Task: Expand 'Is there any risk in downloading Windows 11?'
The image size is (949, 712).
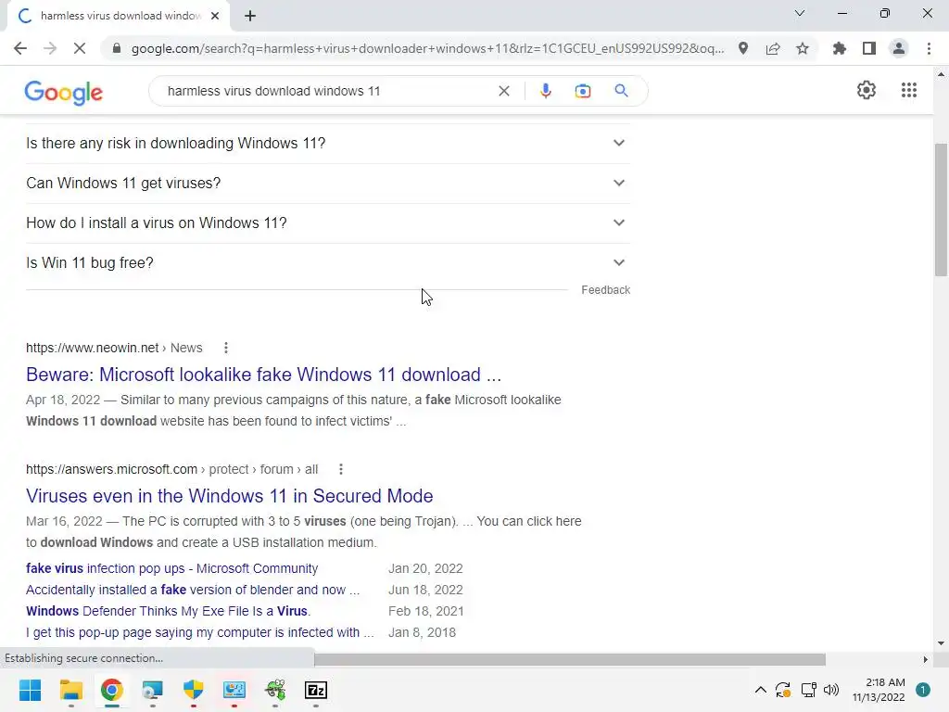Action: point(328,144)
